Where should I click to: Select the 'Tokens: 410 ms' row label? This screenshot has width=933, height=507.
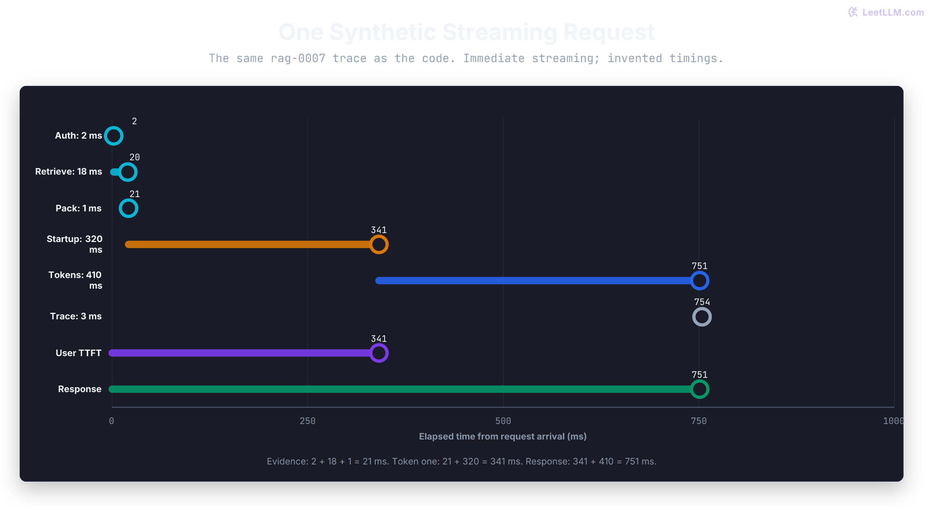tap(75, 280)
